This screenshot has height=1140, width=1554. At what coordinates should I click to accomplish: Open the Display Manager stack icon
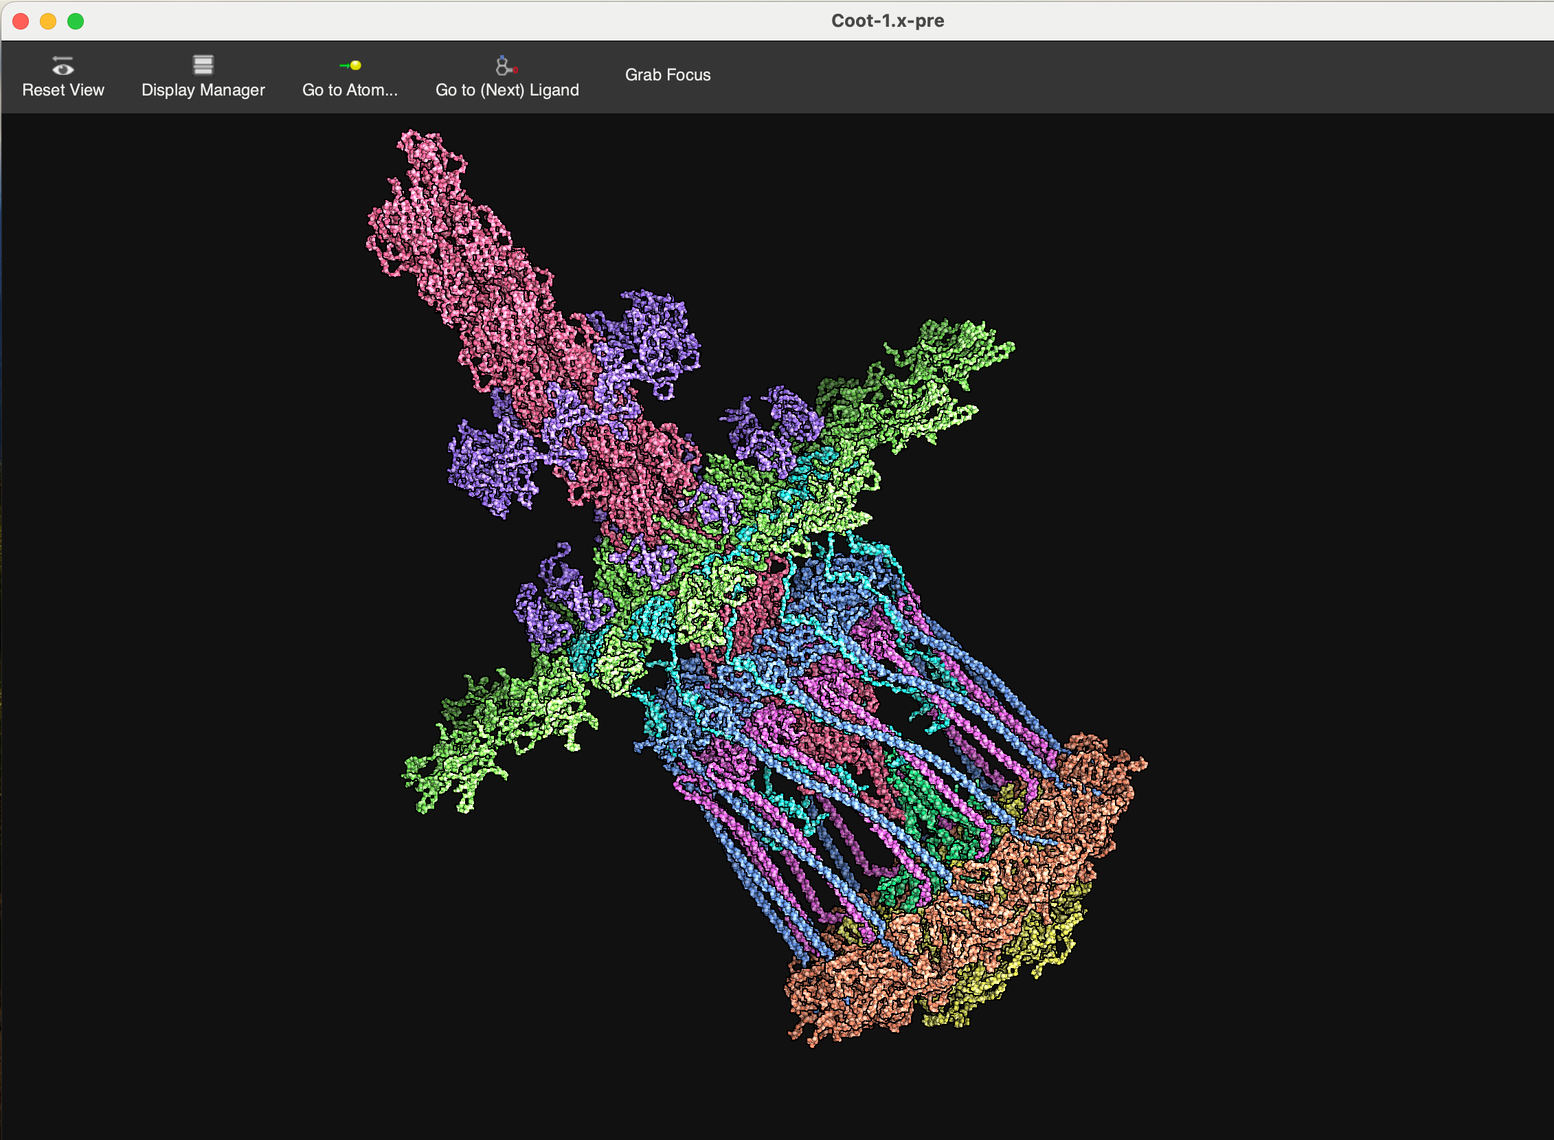click(x=203, y=65)
